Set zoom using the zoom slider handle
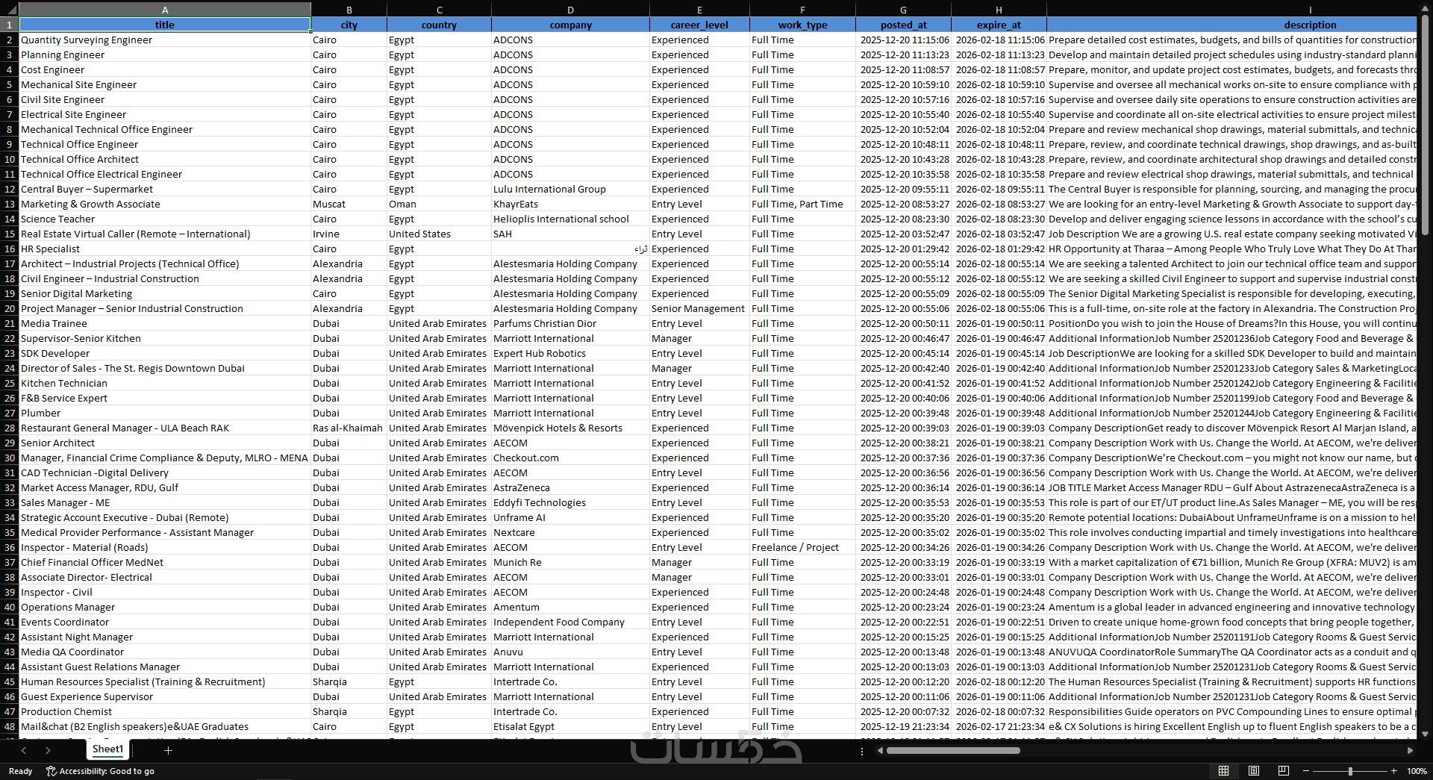1433x780 pixels. [1350, 771]
